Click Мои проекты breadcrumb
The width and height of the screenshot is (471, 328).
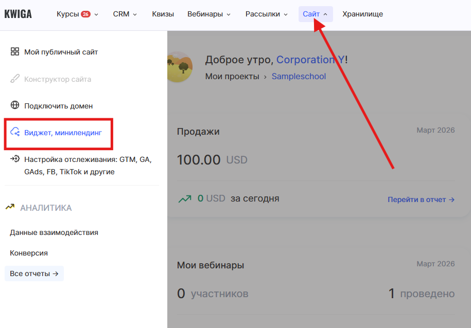pyautogui.click(x=232, y=76)
